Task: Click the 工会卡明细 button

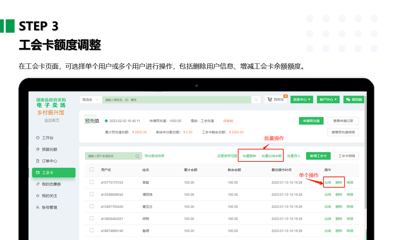Action: [347, 156]
